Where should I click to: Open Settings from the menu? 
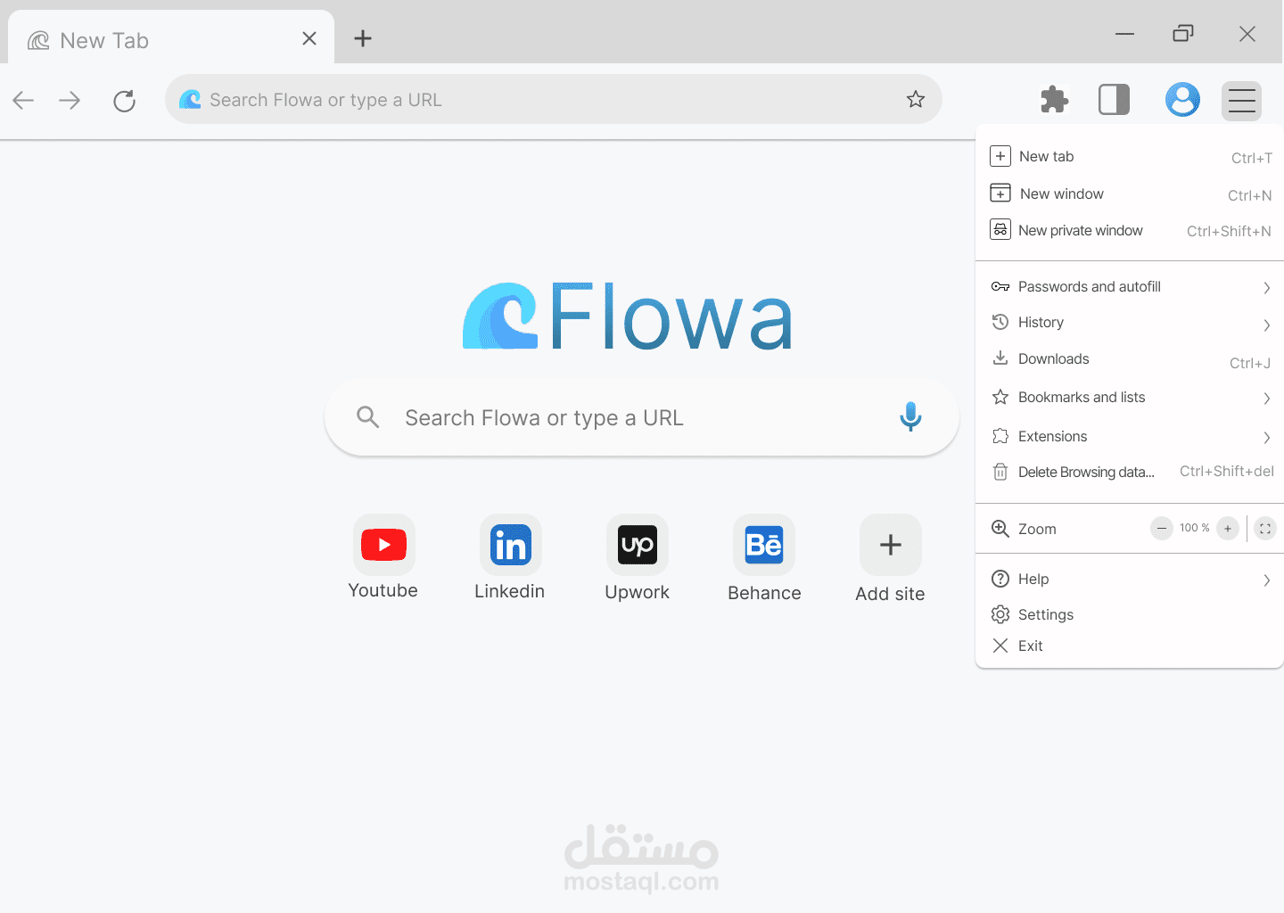coord(1130,614)
